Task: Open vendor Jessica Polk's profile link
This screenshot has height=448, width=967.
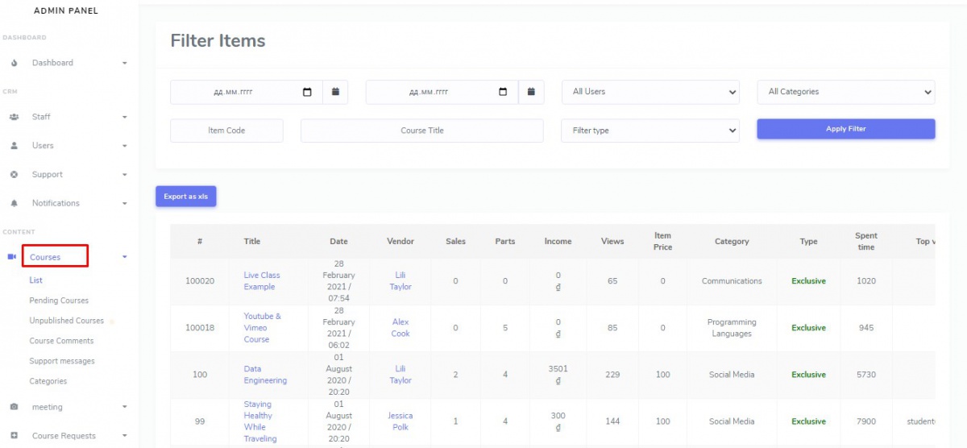Action: 400,421
